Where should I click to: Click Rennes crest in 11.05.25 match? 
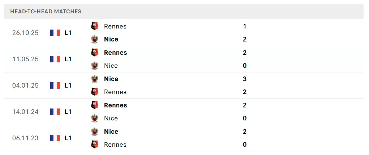95,52
